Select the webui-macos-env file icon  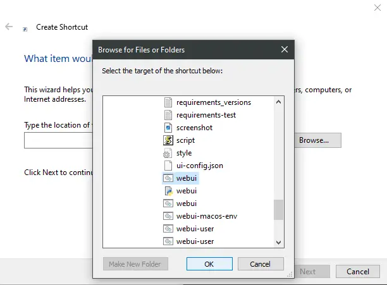(x=168, y=216)
